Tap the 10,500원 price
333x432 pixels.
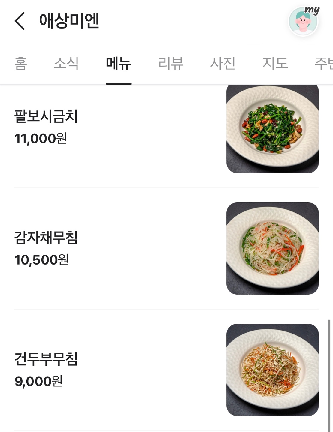point(41,260)
